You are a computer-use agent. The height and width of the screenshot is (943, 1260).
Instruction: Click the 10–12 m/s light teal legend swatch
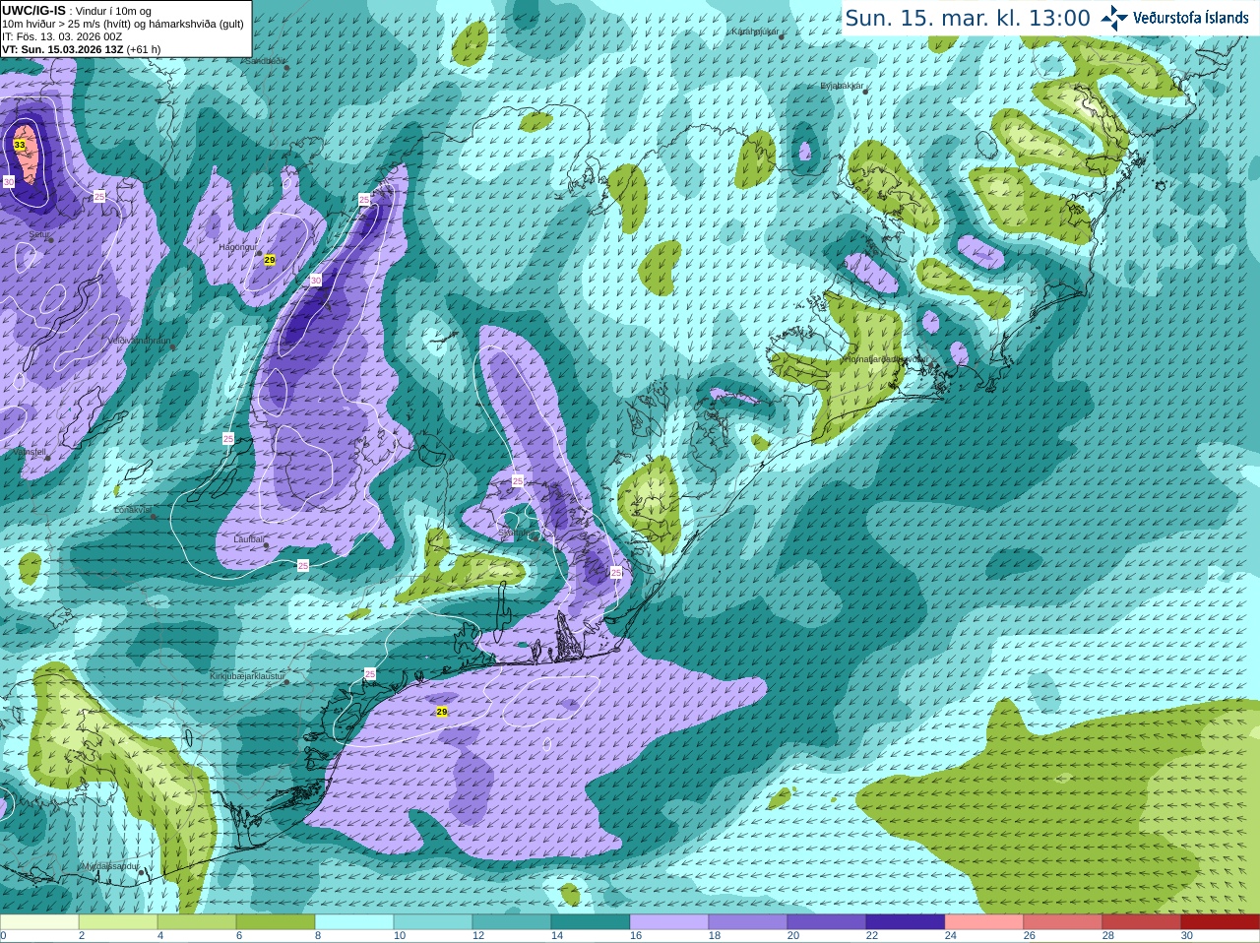[433, 922]
